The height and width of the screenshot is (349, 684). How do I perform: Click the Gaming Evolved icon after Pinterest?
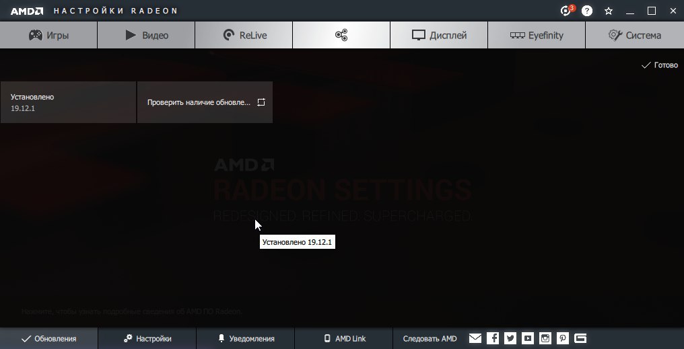[x=580, y=338]
